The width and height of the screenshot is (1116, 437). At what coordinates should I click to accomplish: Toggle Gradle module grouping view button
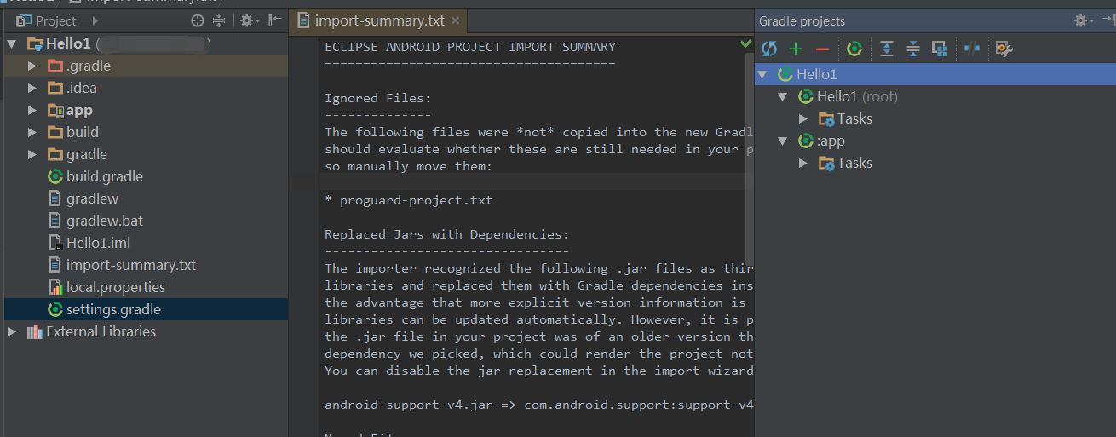click(940, 49)
